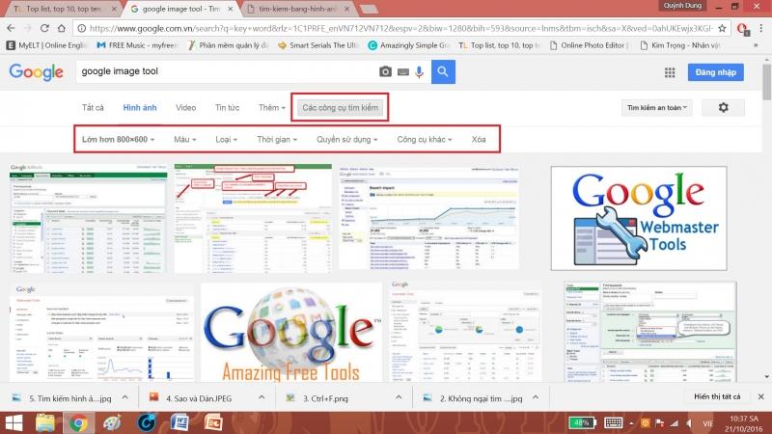
Task: Open the Màu color filter dropdown
Action: point(184,139)
